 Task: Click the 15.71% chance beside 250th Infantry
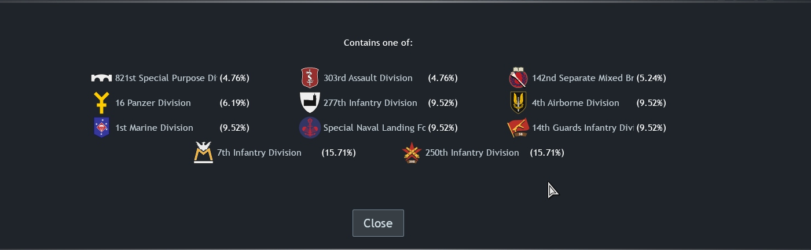point(547,153)
